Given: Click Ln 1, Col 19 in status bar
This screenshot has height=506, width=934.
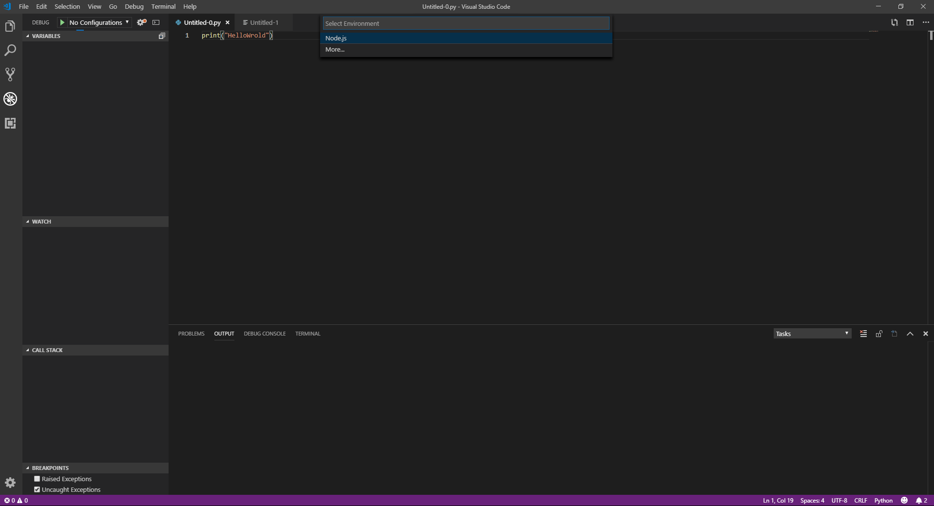Looking at the screenshot, I should click(778, 500).
